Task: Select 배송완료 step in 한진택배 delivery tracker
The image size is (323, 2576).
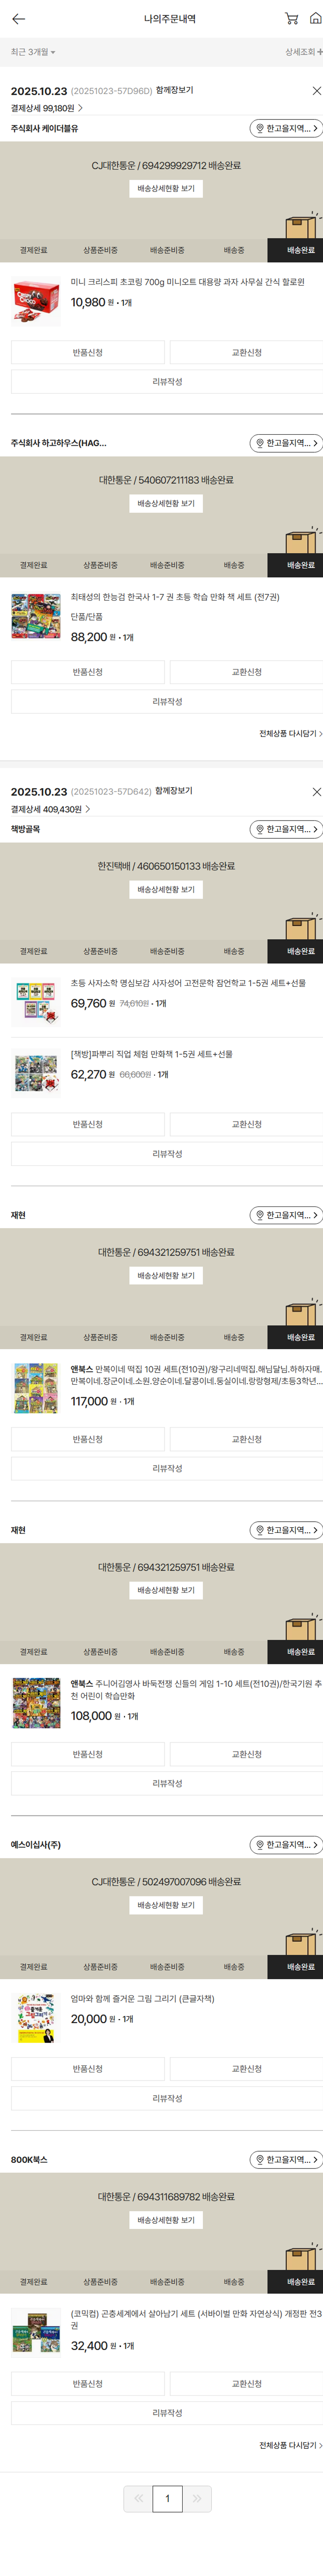Action: pyautogui.click(x=300, y=951)
